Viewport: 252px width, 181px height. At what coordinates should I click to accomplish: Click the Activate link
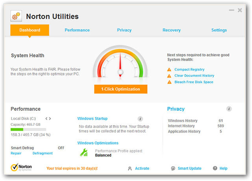point(142,168)
